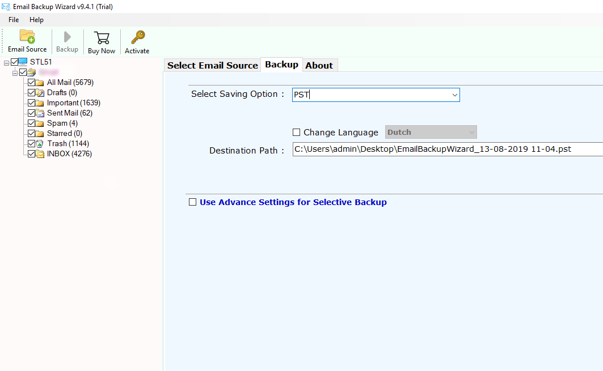This screenshot has height=371, width=603.
Task: Open the File menu
Action: pyautogui.click(x=14, y=20)
